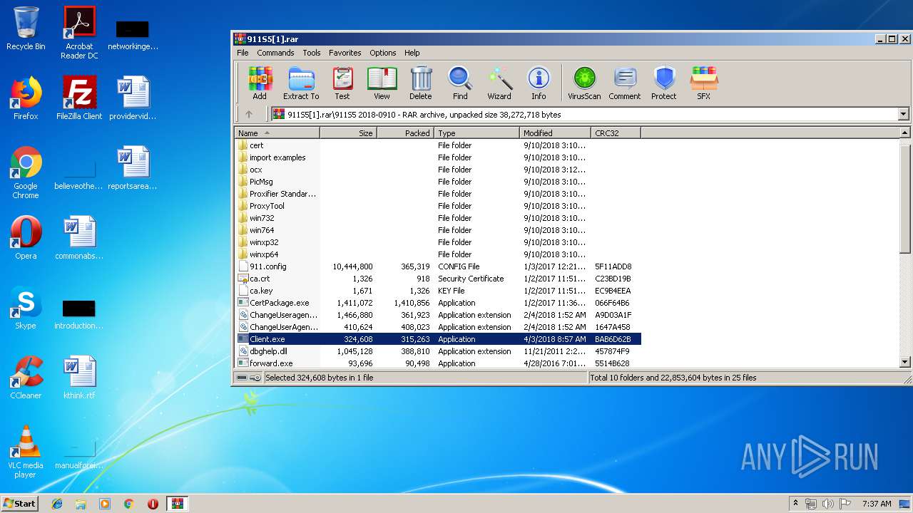
Task: Click the Windows Start button
Action: click(19, 504)
